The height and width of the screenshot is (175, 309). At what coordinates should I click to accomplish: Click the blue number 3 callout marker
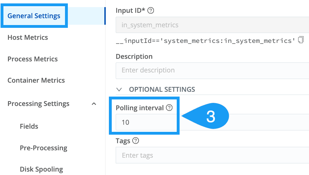point(210,117)
